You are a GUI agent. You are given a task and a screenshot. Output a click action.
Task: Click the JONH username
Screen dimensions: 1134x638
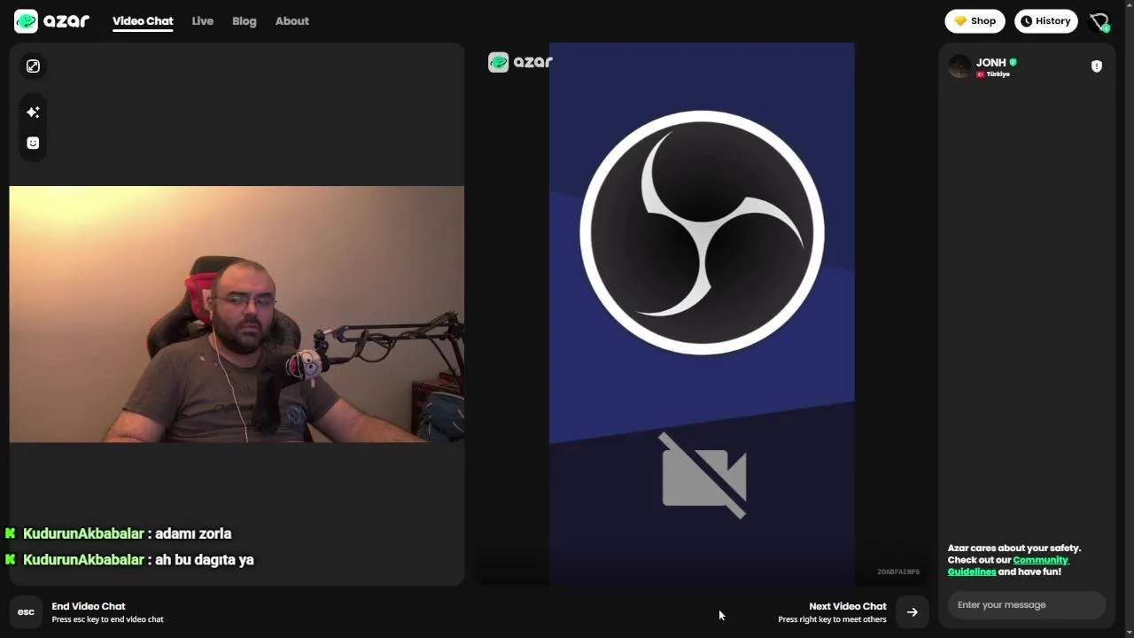[x=990, y=62]
